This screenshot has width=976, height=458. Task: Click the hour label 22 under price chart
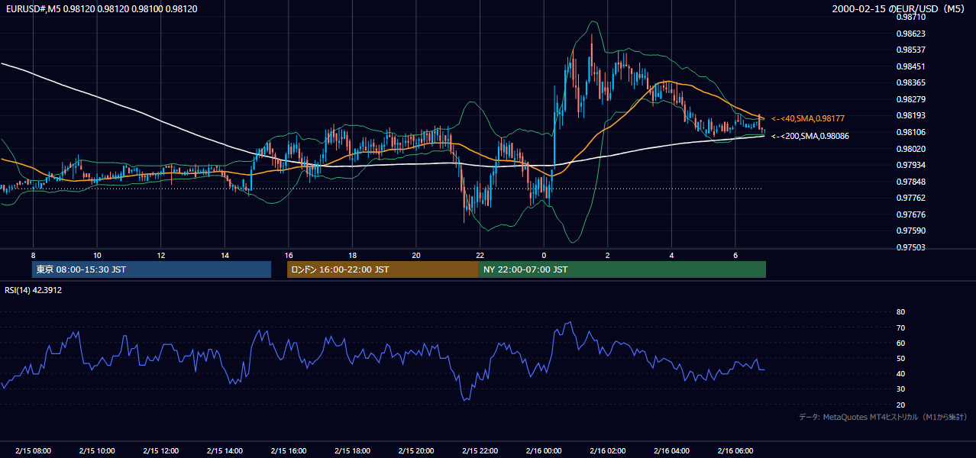480,255
